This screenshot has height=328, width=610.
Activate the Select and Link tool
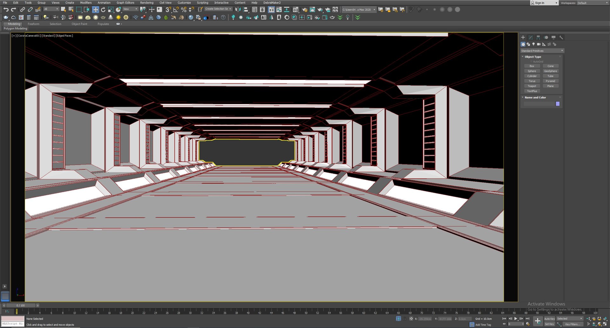click(23, 10)
